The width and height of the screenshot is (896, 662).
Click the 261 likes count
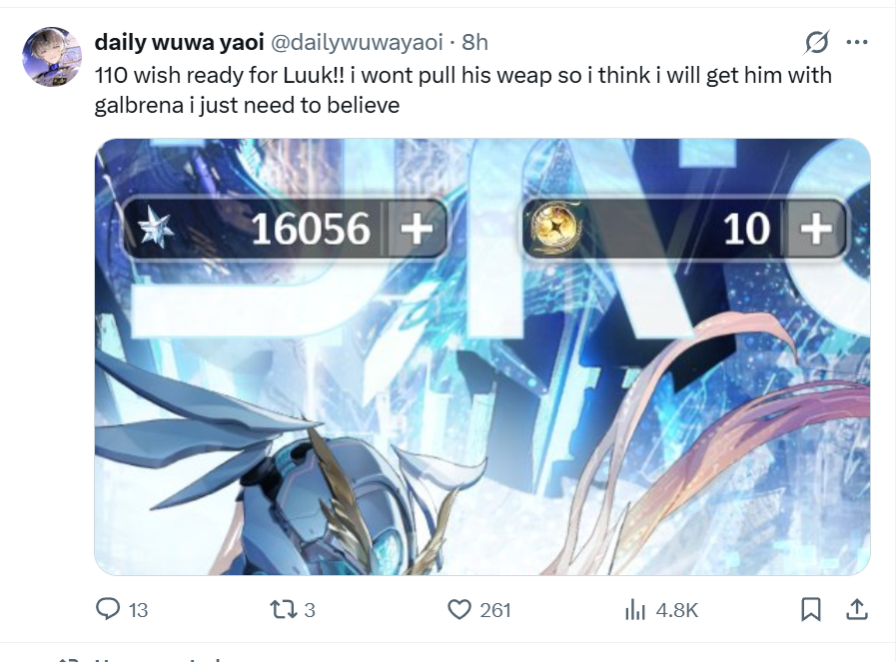pos(495,611)
